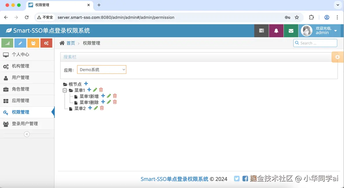The image size is (344, 188).
Task: Click plus icon beside 菜单1新增
Action: 103,96
